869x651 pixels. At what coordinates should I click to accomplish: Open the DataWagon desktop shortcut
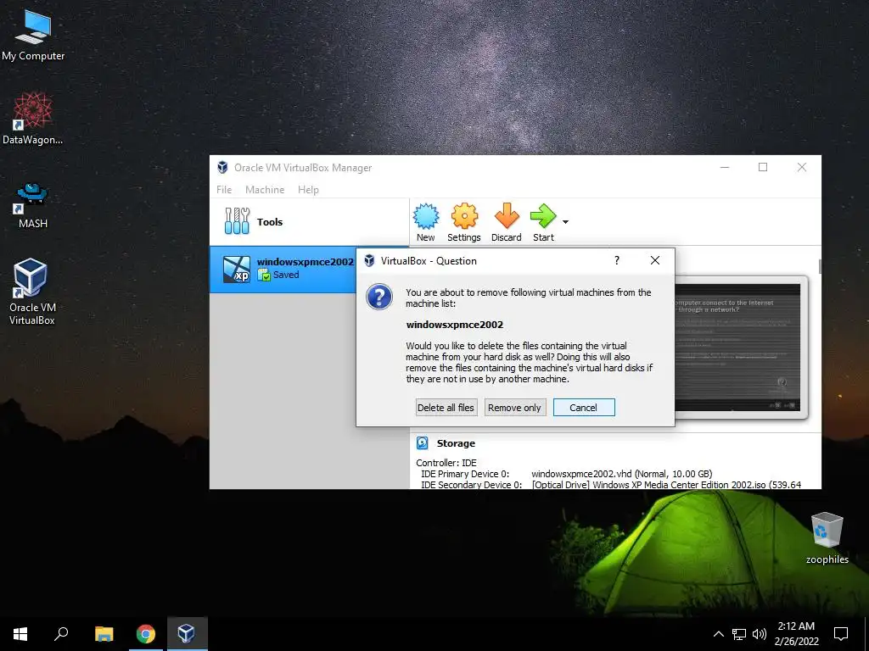(x=33, y=119)
